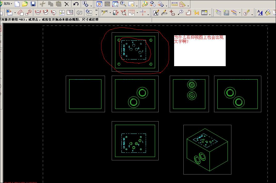
Task: Expand the chain dimension dropdown arrow
Action: click(137, 13)
